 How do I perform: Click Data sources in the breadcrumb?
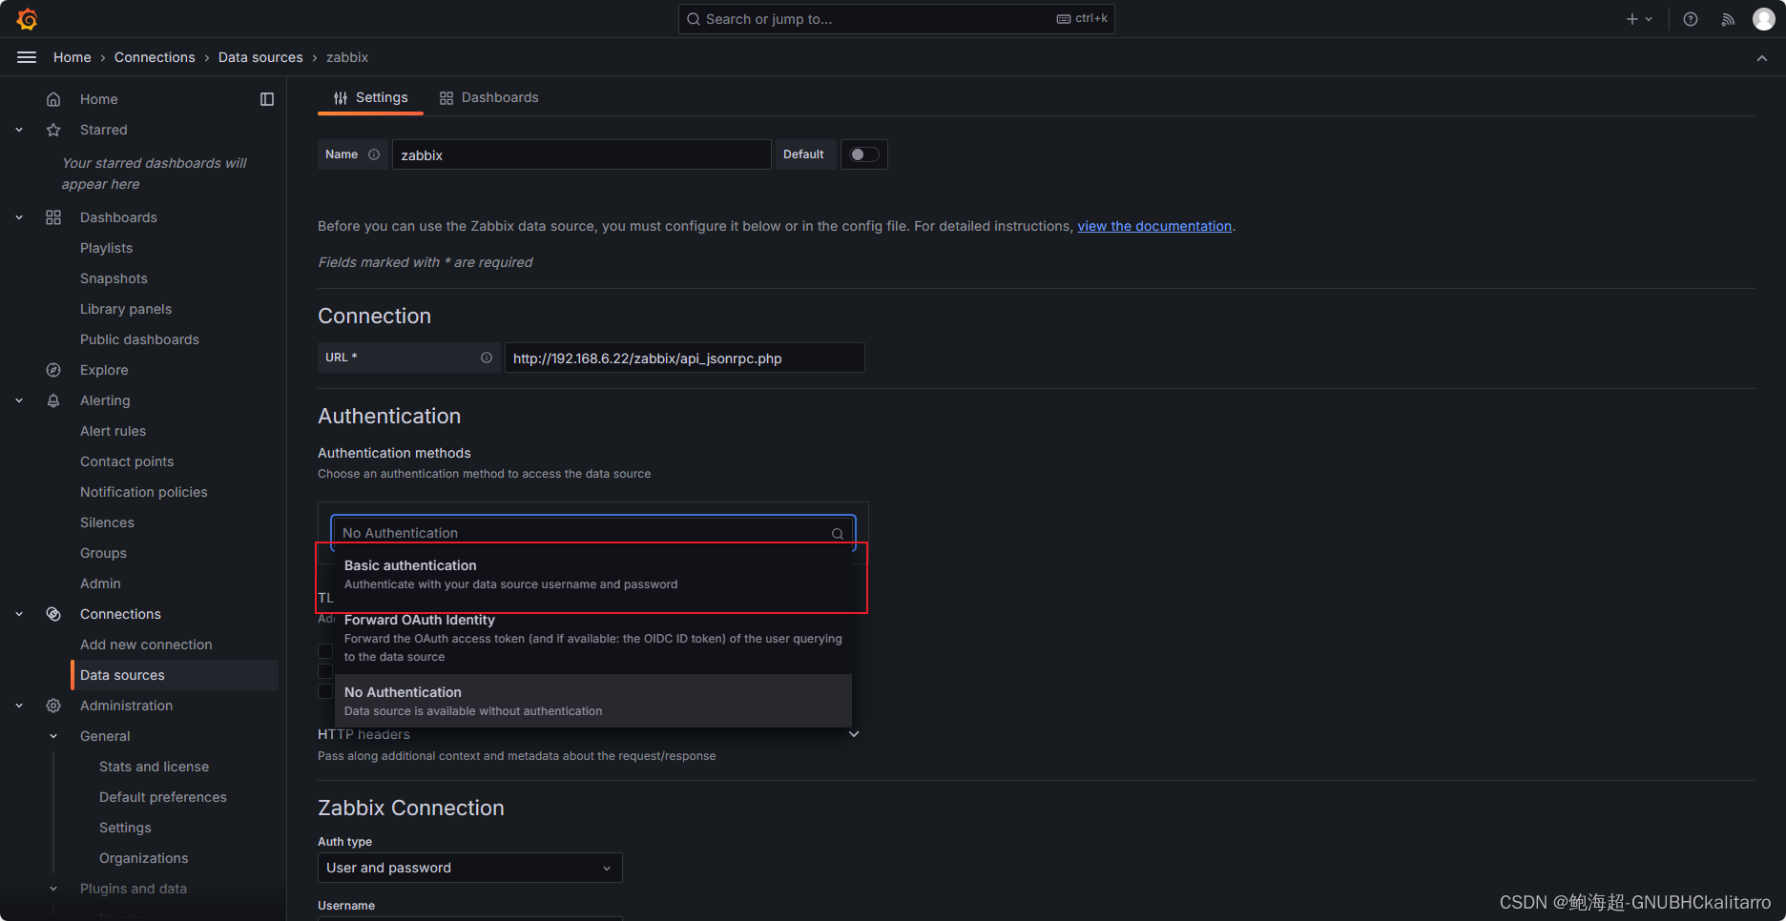(260, 57)
